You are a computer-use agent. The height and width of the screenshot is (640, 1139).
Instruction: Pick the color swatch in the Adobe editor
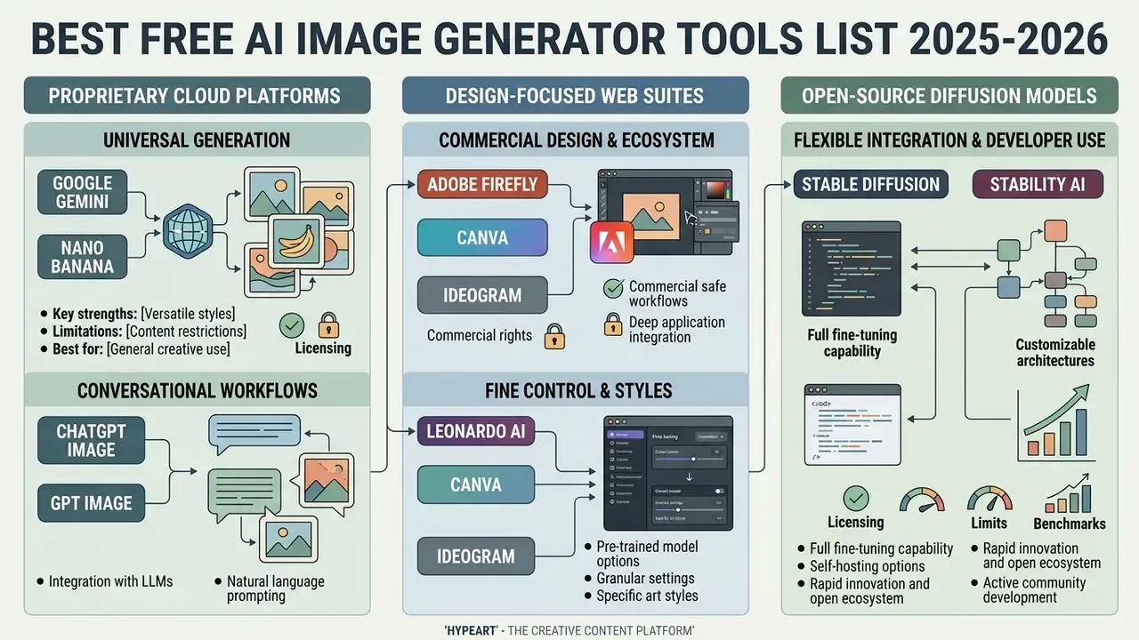tap(716, 189)
